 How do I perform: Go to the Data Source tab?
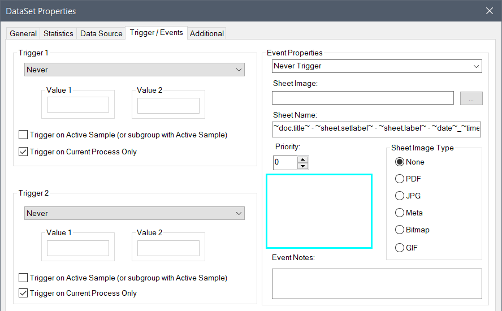[x=101, y=33]
